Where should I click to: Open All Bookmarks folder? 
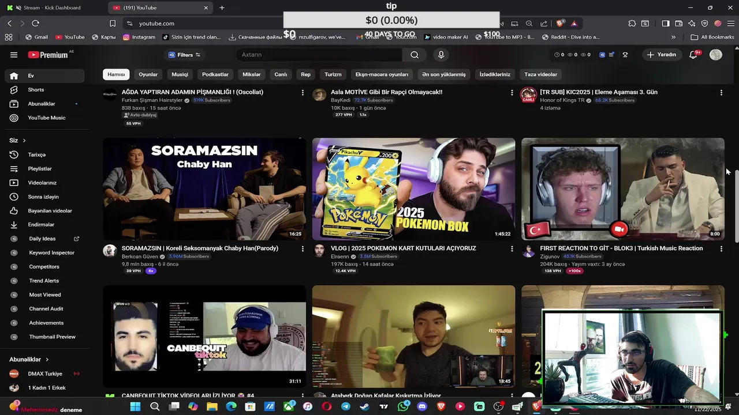tap(712, 37)
